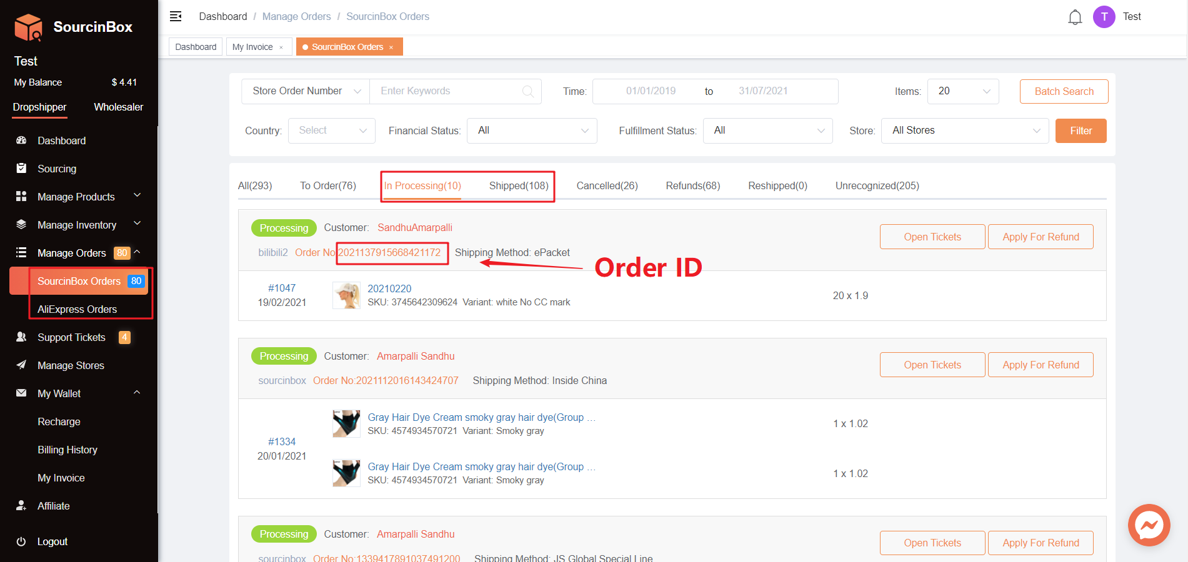Screen dimensions: 1188x562
Task: Switch to the Shipped(108) tab
Action: 519,185
